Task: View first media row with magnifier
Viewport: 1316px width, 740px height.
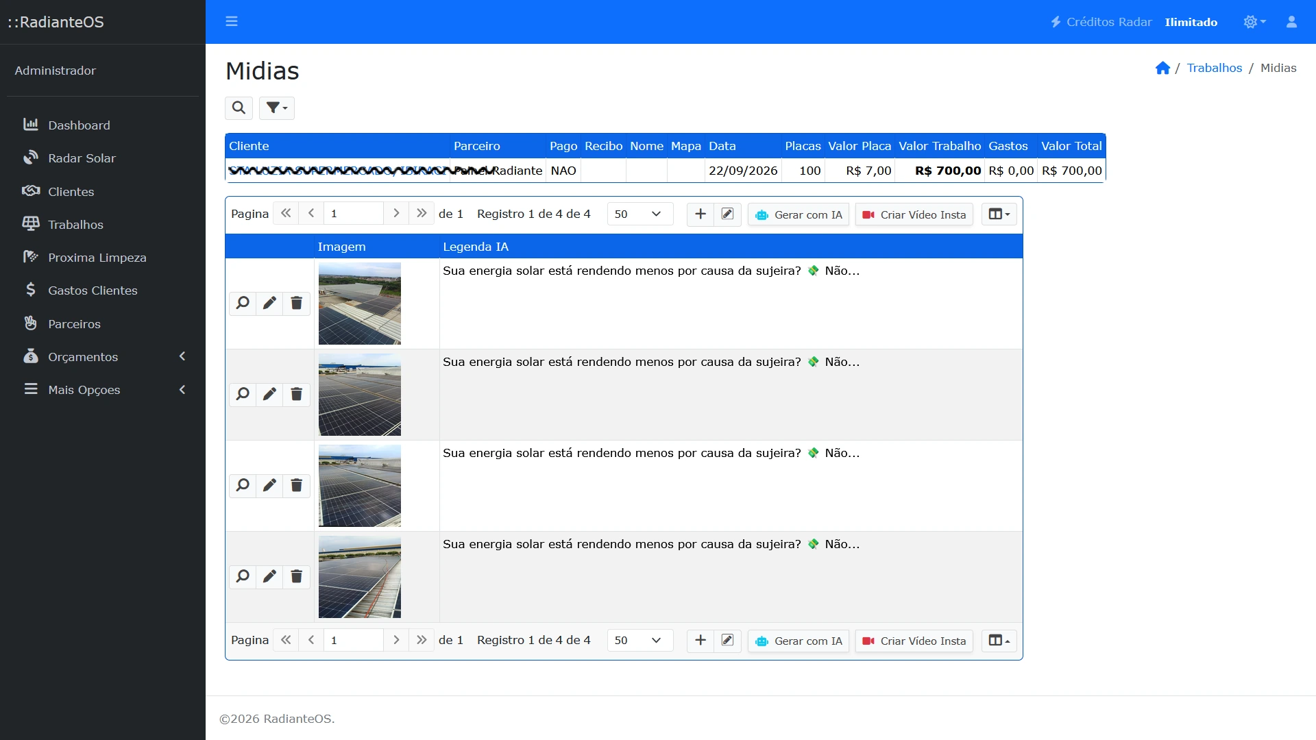Action: point(243,303)
